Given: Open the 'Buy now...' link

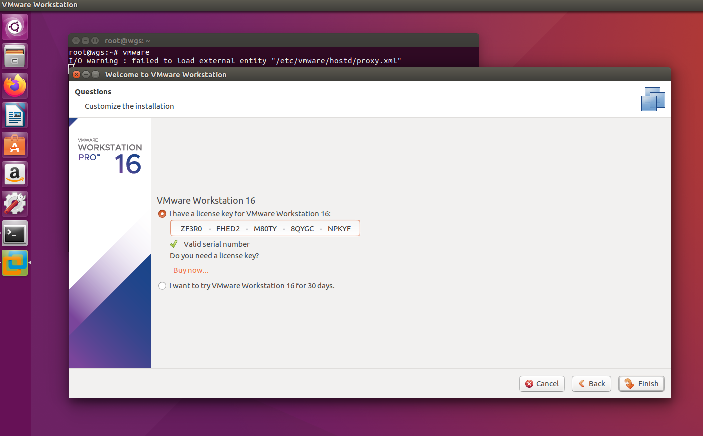Looking at the screenshot, I should click(191, 270).
